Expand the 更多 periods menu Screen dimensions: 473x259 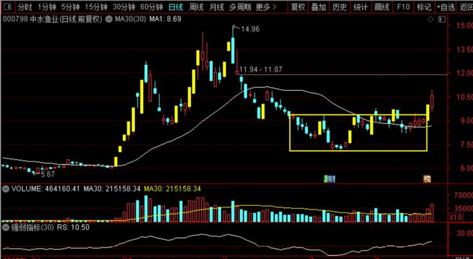(265, 7)
